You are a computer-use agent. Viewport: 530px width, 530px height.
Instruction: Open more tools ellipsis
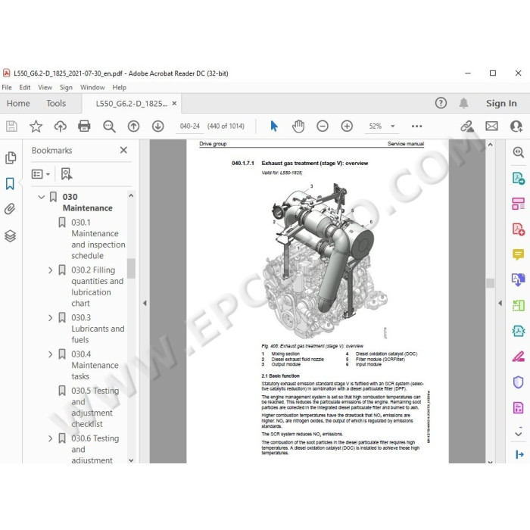pos(416,126)
